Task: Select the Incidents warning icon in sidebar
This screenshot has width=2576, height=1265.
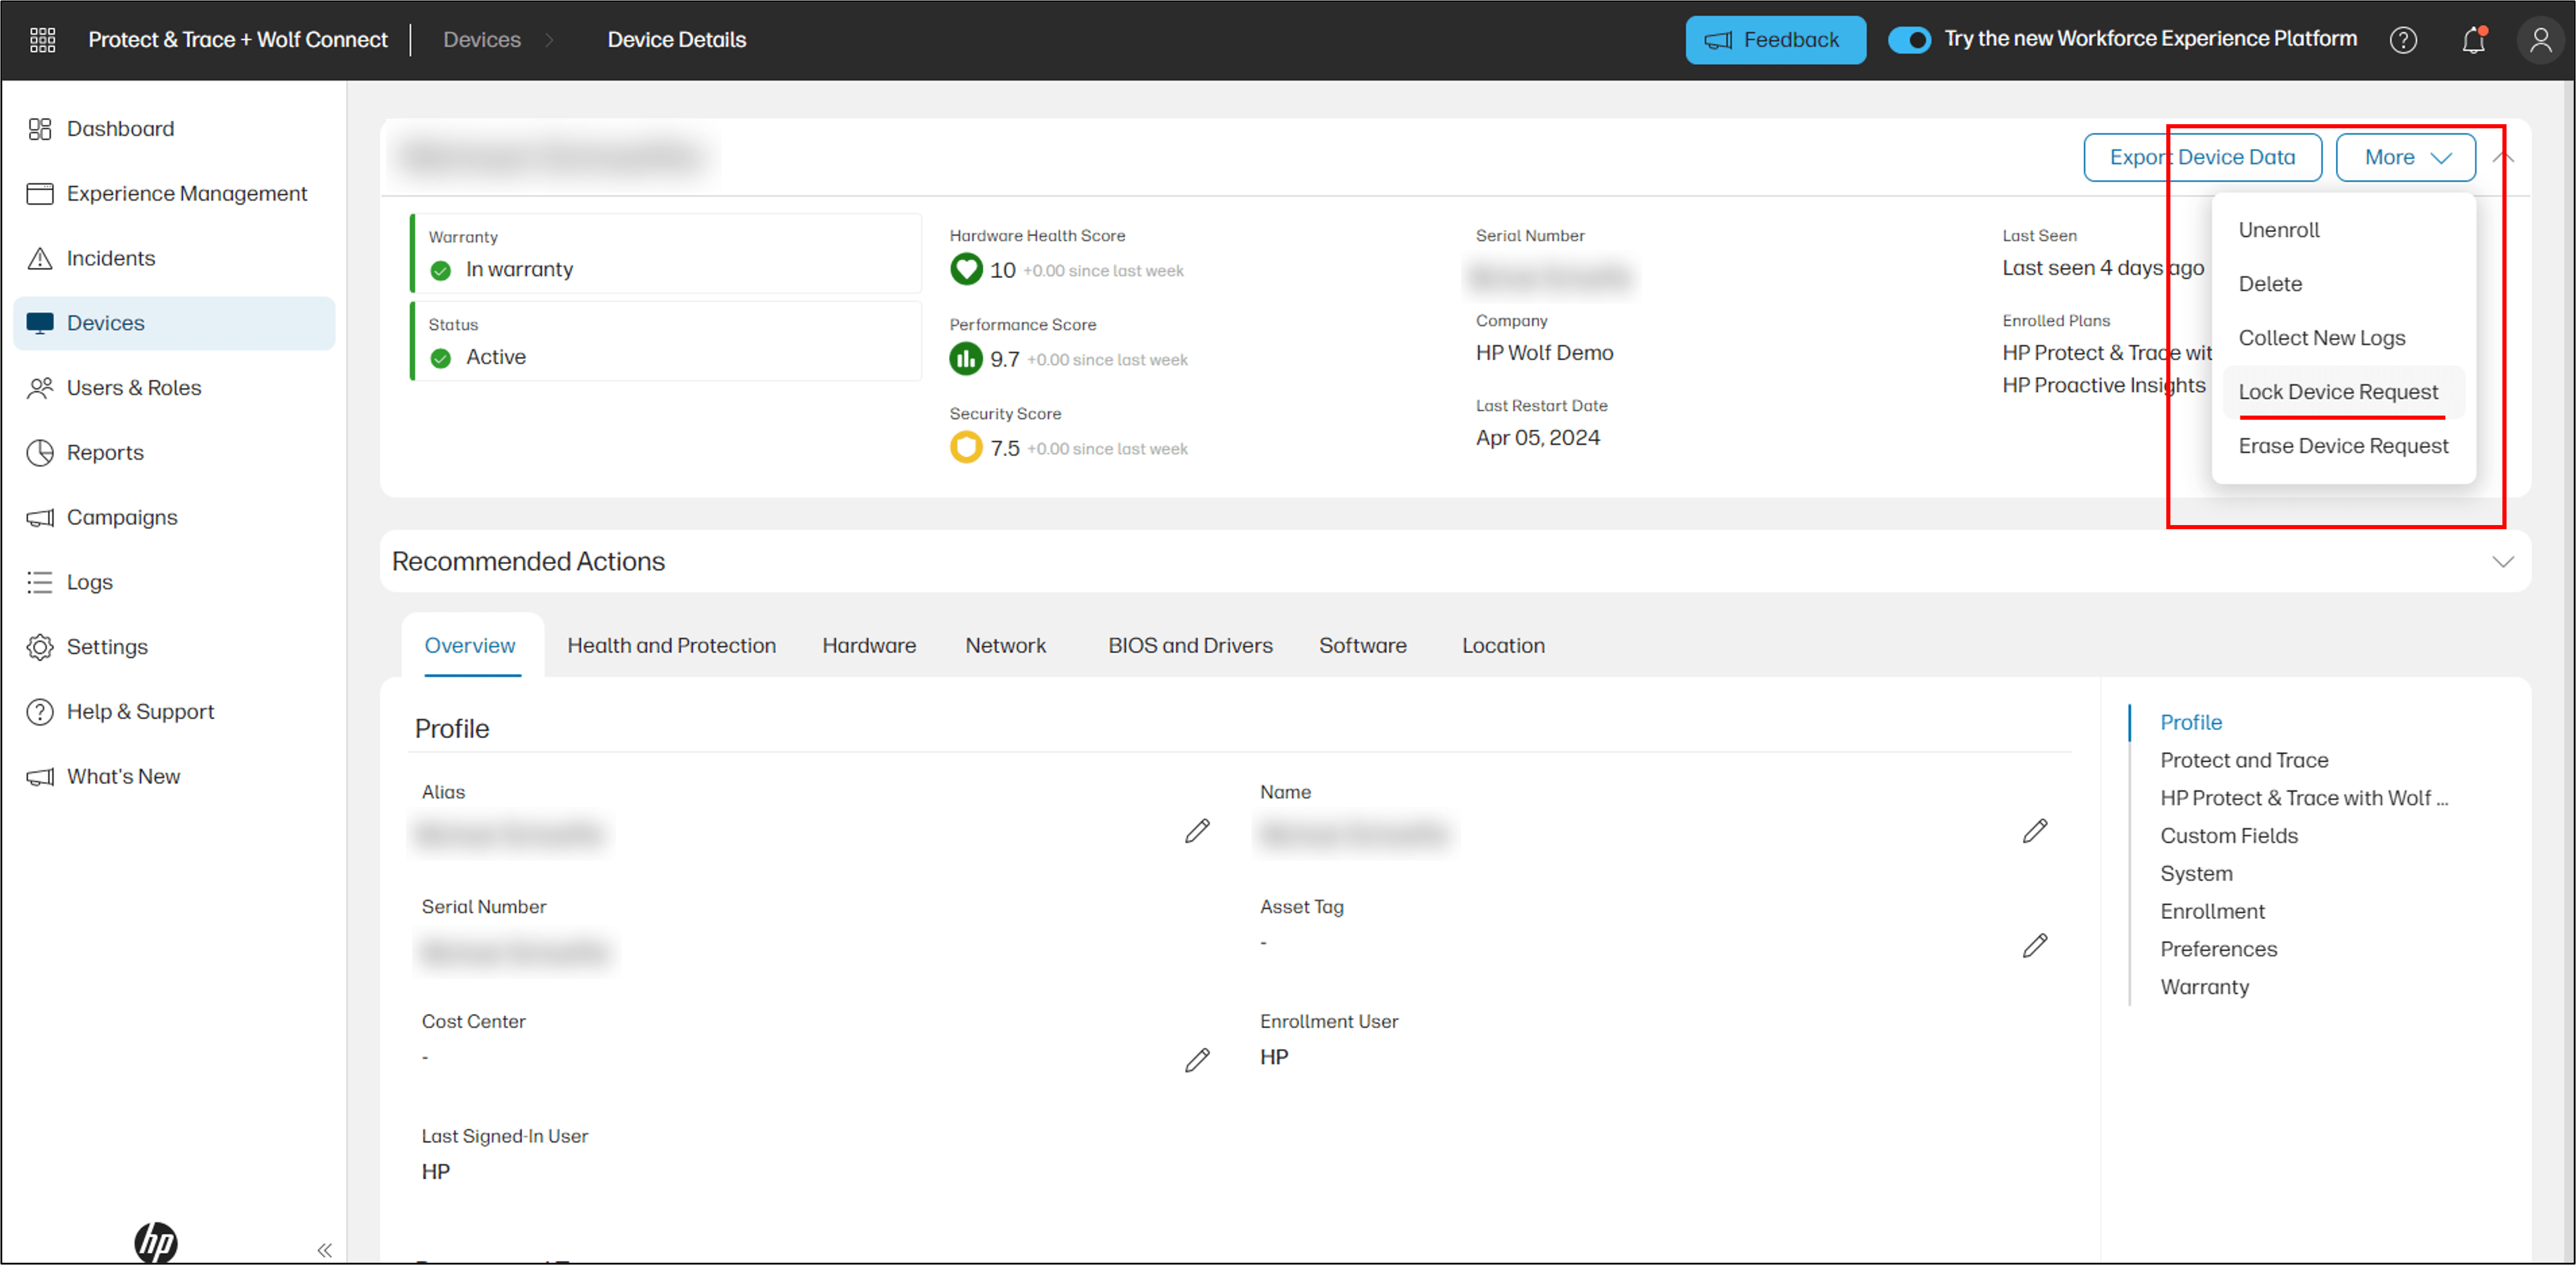Action: click(40, 258)
